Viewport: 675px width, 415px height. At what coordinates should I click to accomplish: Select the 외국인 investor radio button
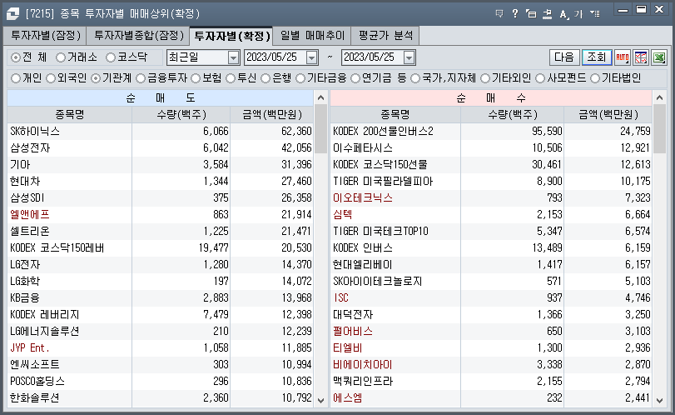click(51, 78)
